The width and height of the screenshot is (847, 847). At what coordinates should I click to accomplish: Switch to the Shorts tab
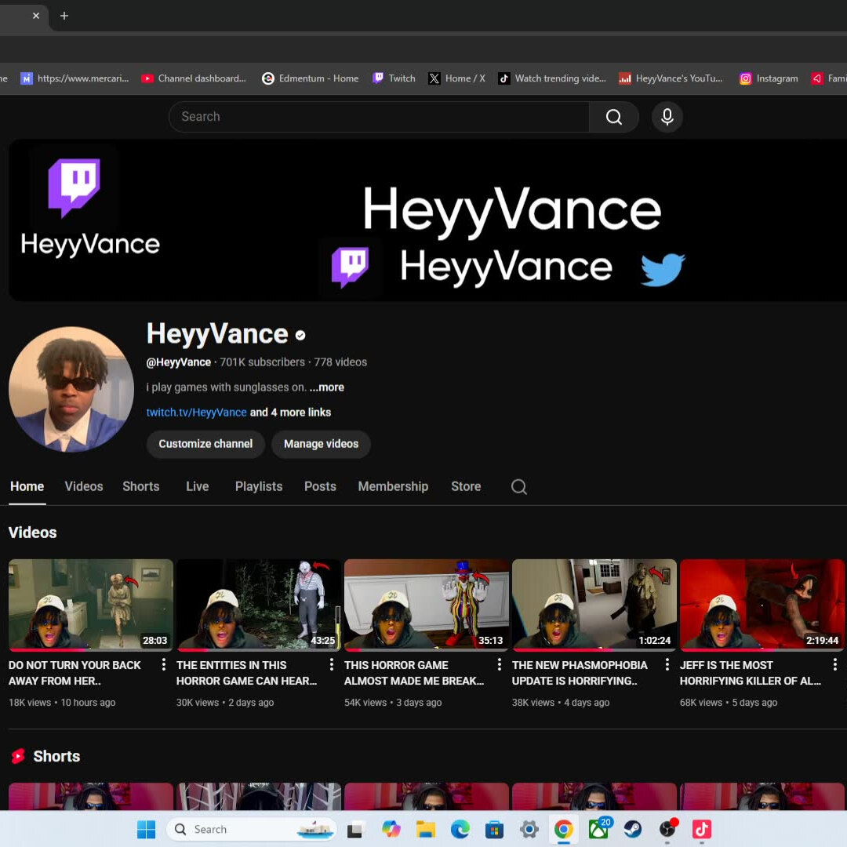[x=141, y=486]
